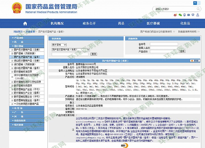Go to the home icon in navigation bar

[25, 23]
